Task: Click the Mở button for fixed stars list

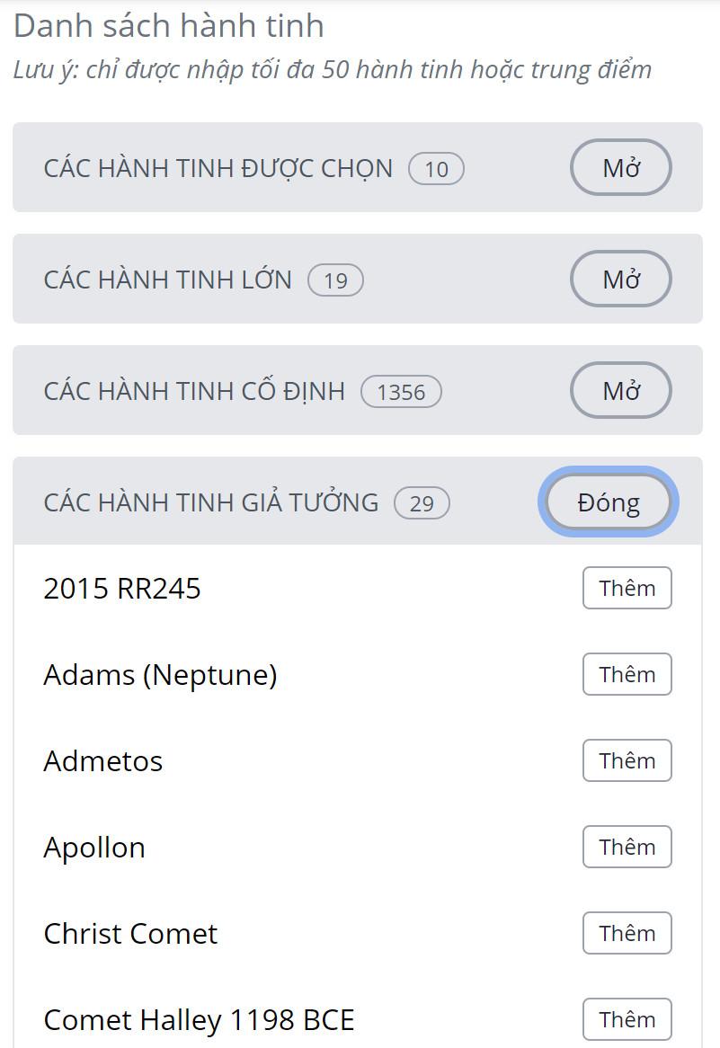Action: click(x=620, y=390)
